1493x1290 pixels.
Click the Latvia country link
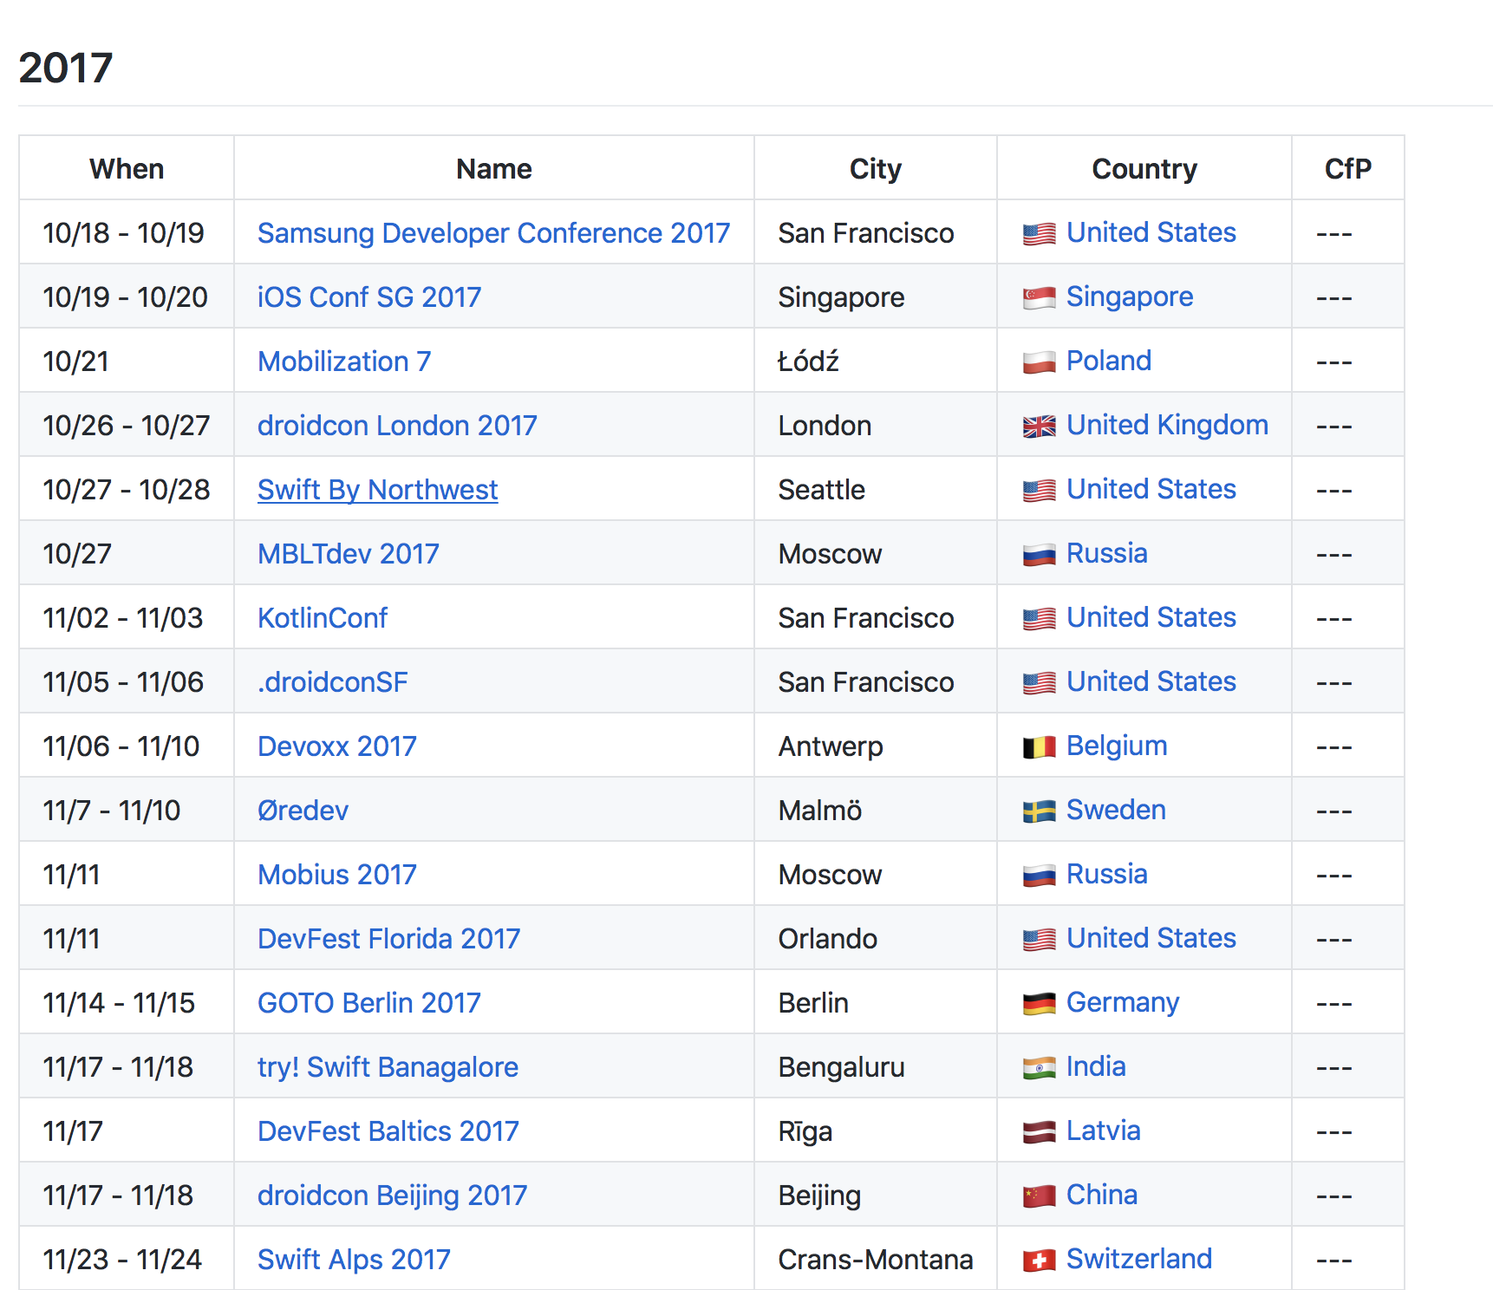[x=1103, y=1130]
